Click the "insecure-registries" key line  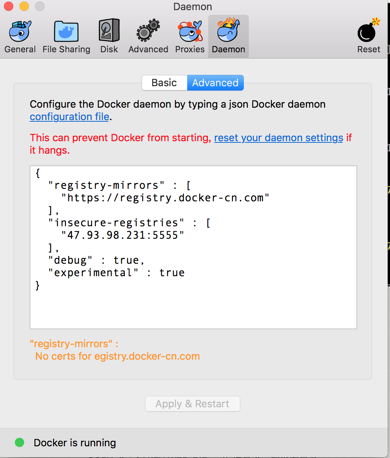pos(129,223)
